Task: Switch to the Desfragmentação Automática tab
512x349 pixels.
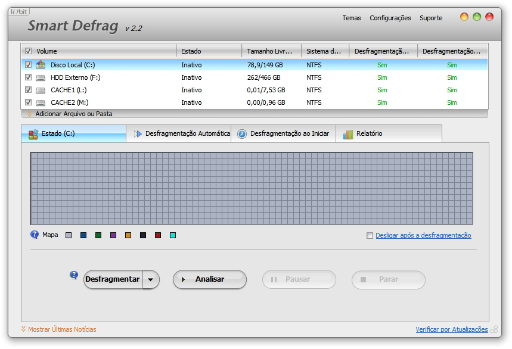Action: 179,134
